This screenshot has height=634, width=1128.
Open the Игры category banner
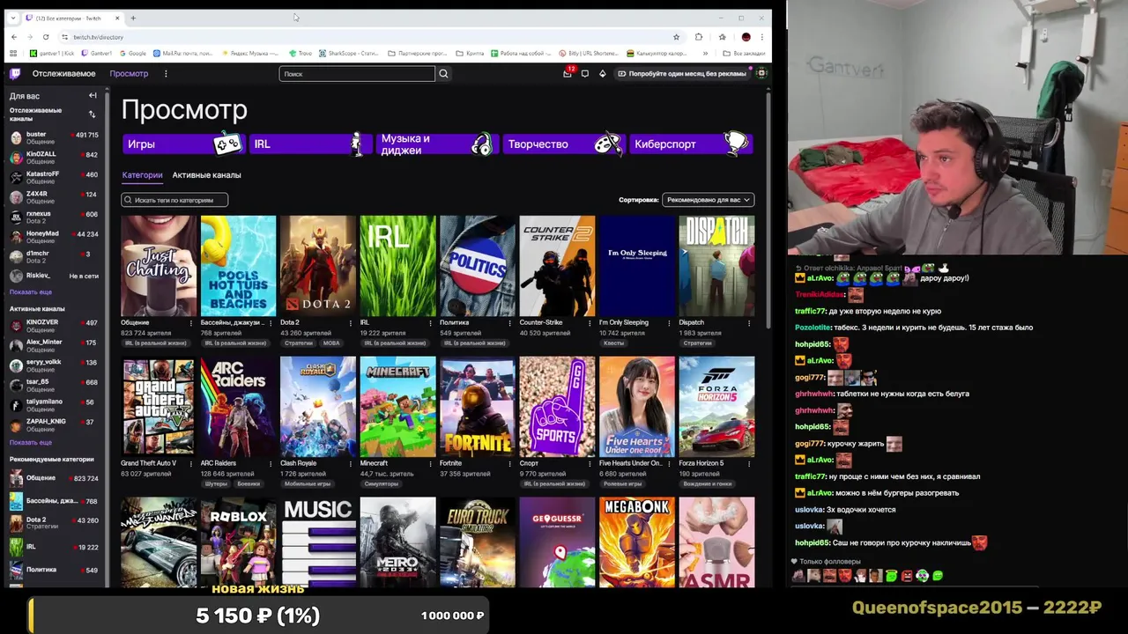point(182,144)
